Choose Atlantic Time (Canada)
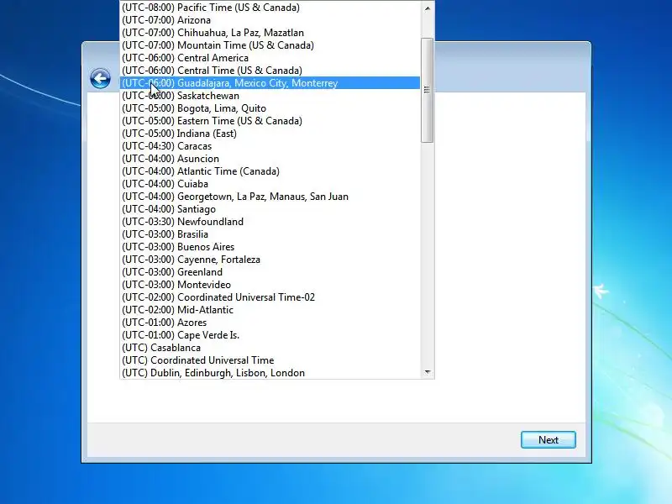Screen dimensions: 672x504 pyautogui.click(x=270, y=171)
